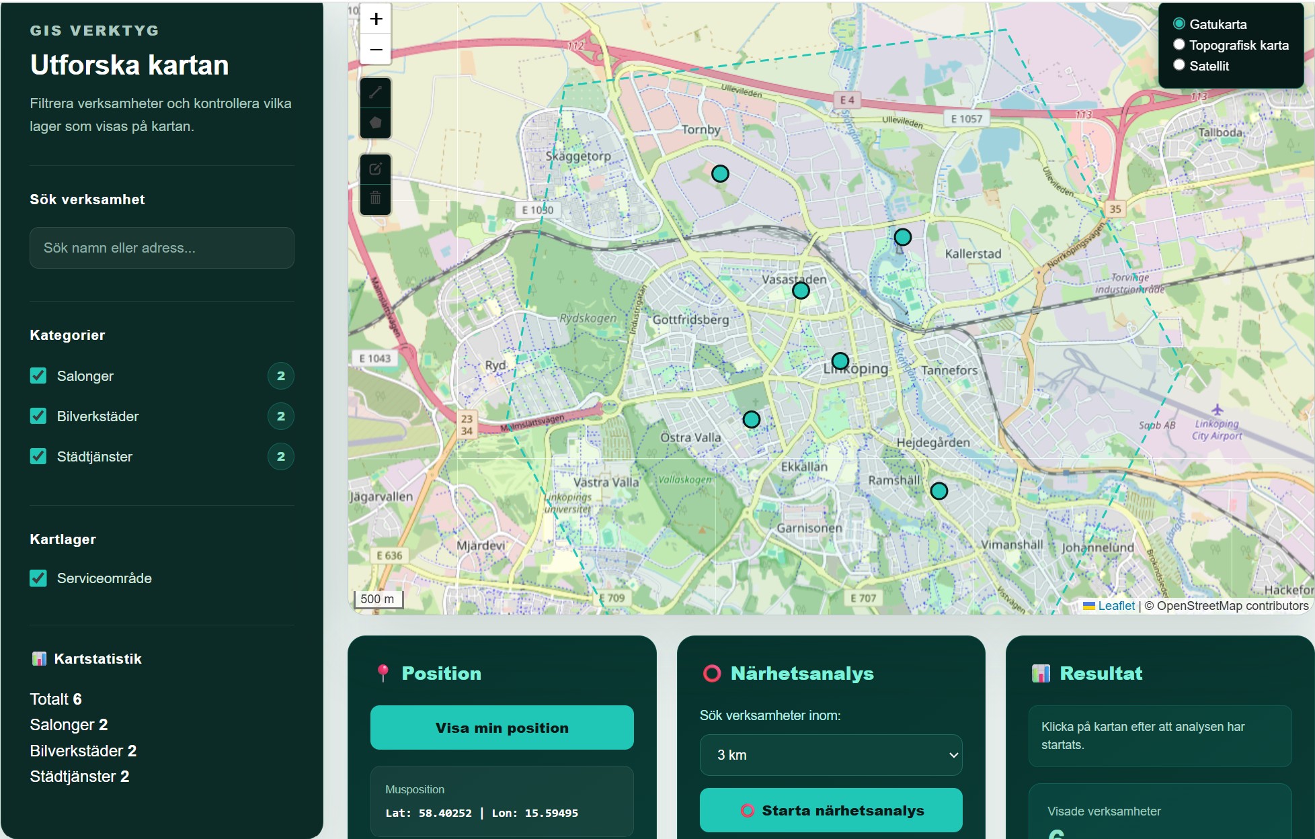Click the Lat/Lon mouse position readout
This screenshot has height=839, width=1315.
pyautogui.click(x=481, y=813)
